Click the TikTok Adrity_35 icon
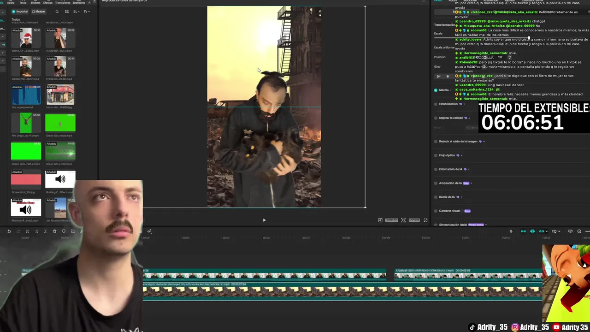This screenshot has height=332, width=590. 472,327
